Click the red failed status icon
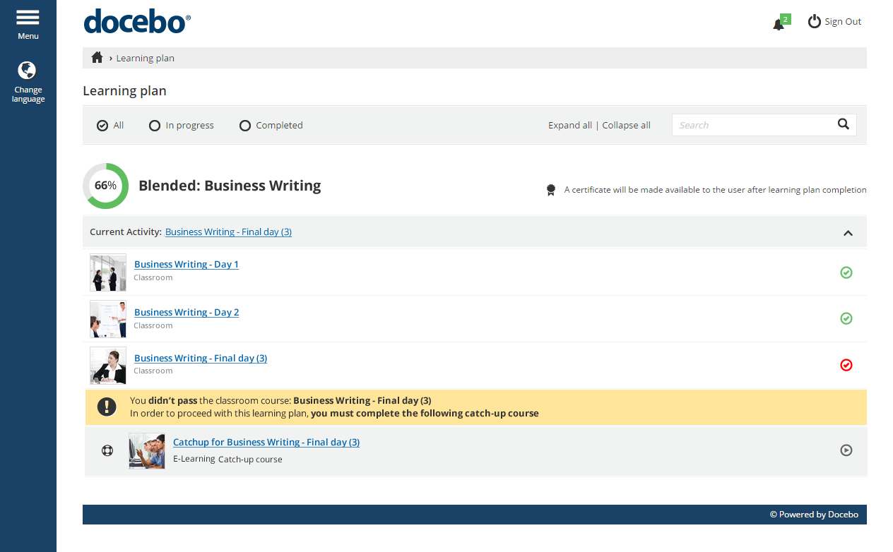 tap(846, 365)
